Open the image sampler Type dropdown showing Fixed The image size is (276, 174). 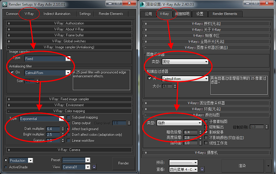point(47,58)
